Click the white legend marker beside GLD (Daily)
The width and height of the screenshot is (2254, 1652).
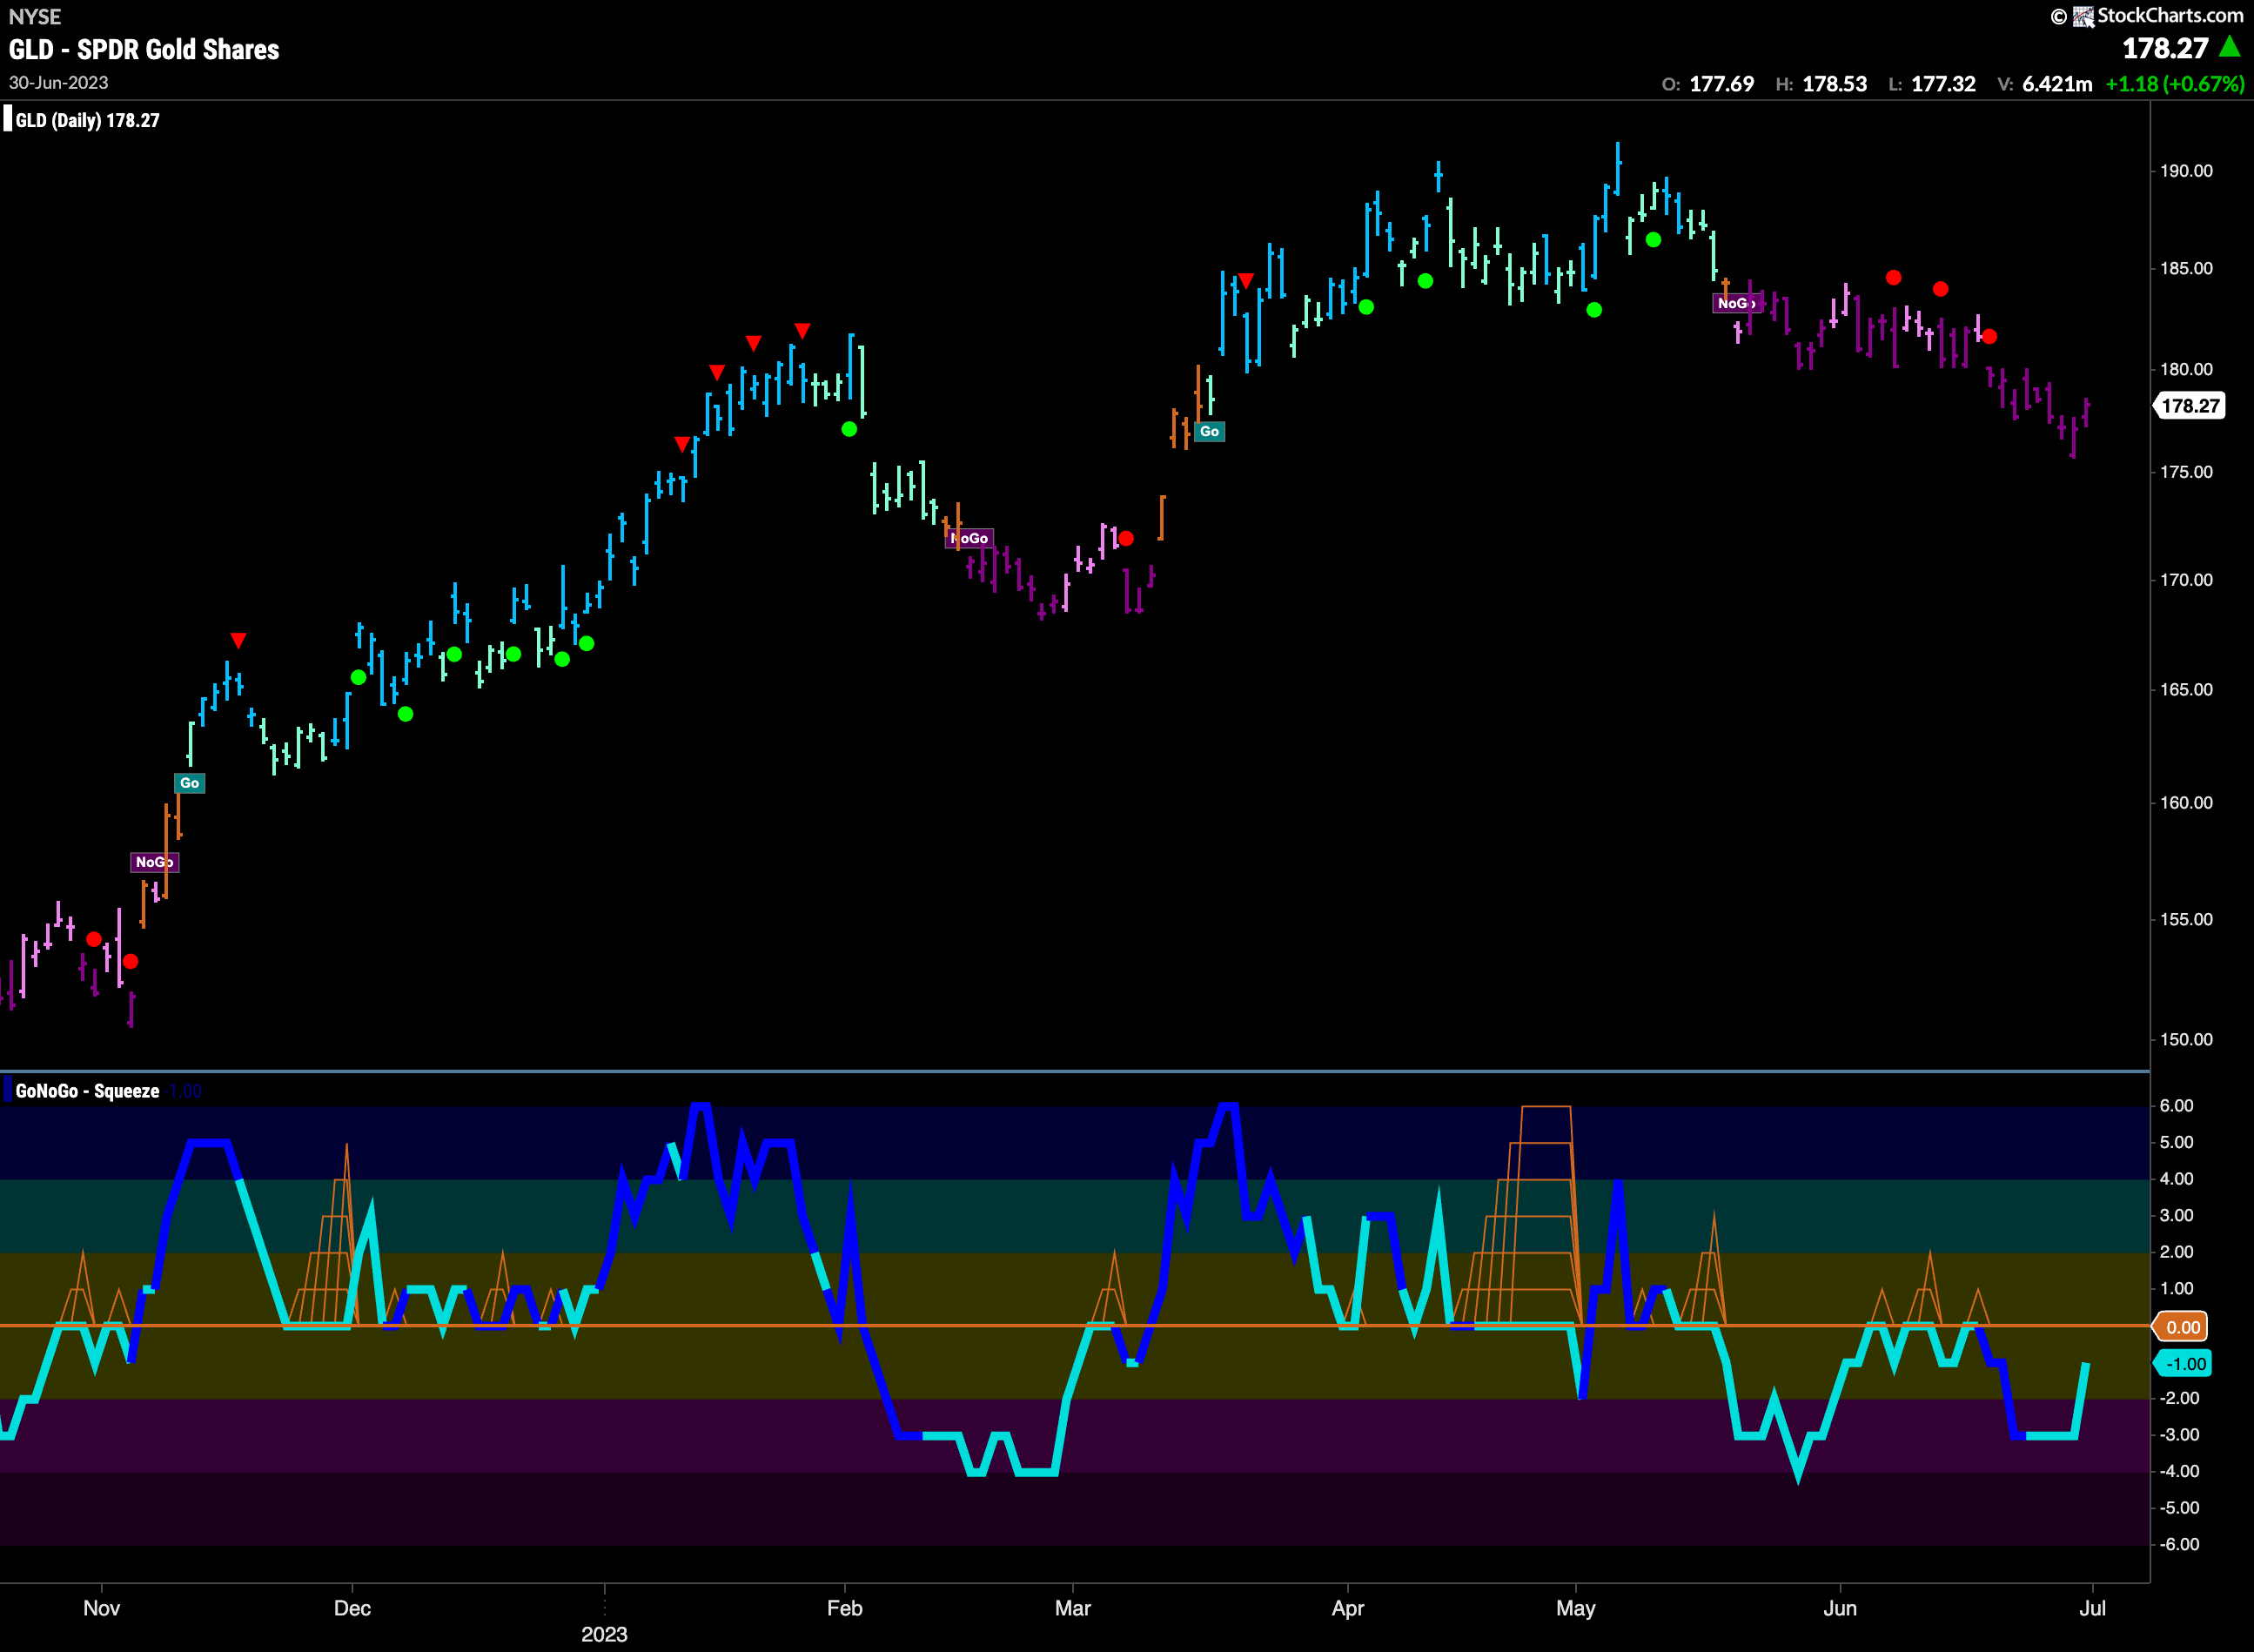click(8, 120)
